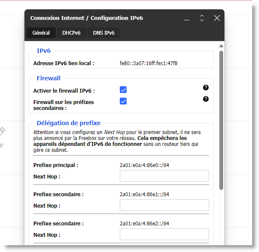Image resolution: width=259 pixels, height=252 pixels.
Task: Show help for secondary prefixes firewall
Action: [206, 99]
